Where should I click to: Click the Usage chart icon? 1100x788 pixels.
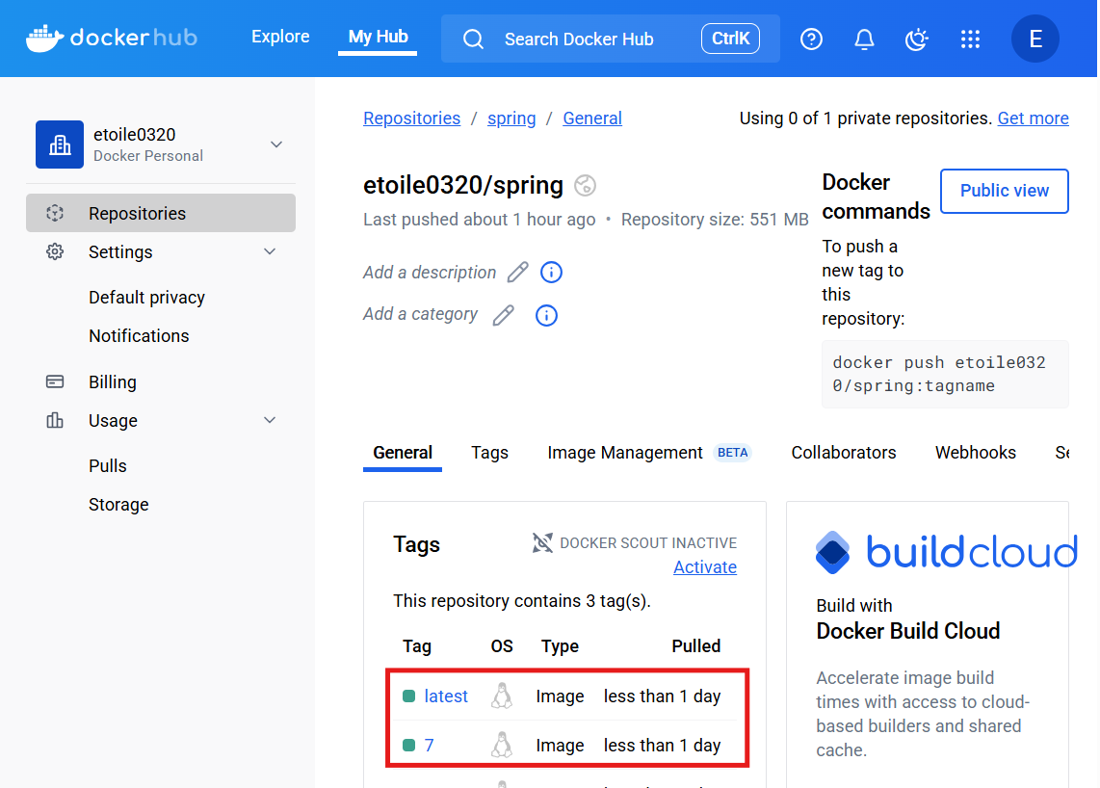pyautogui.click(x=55, y=420)
